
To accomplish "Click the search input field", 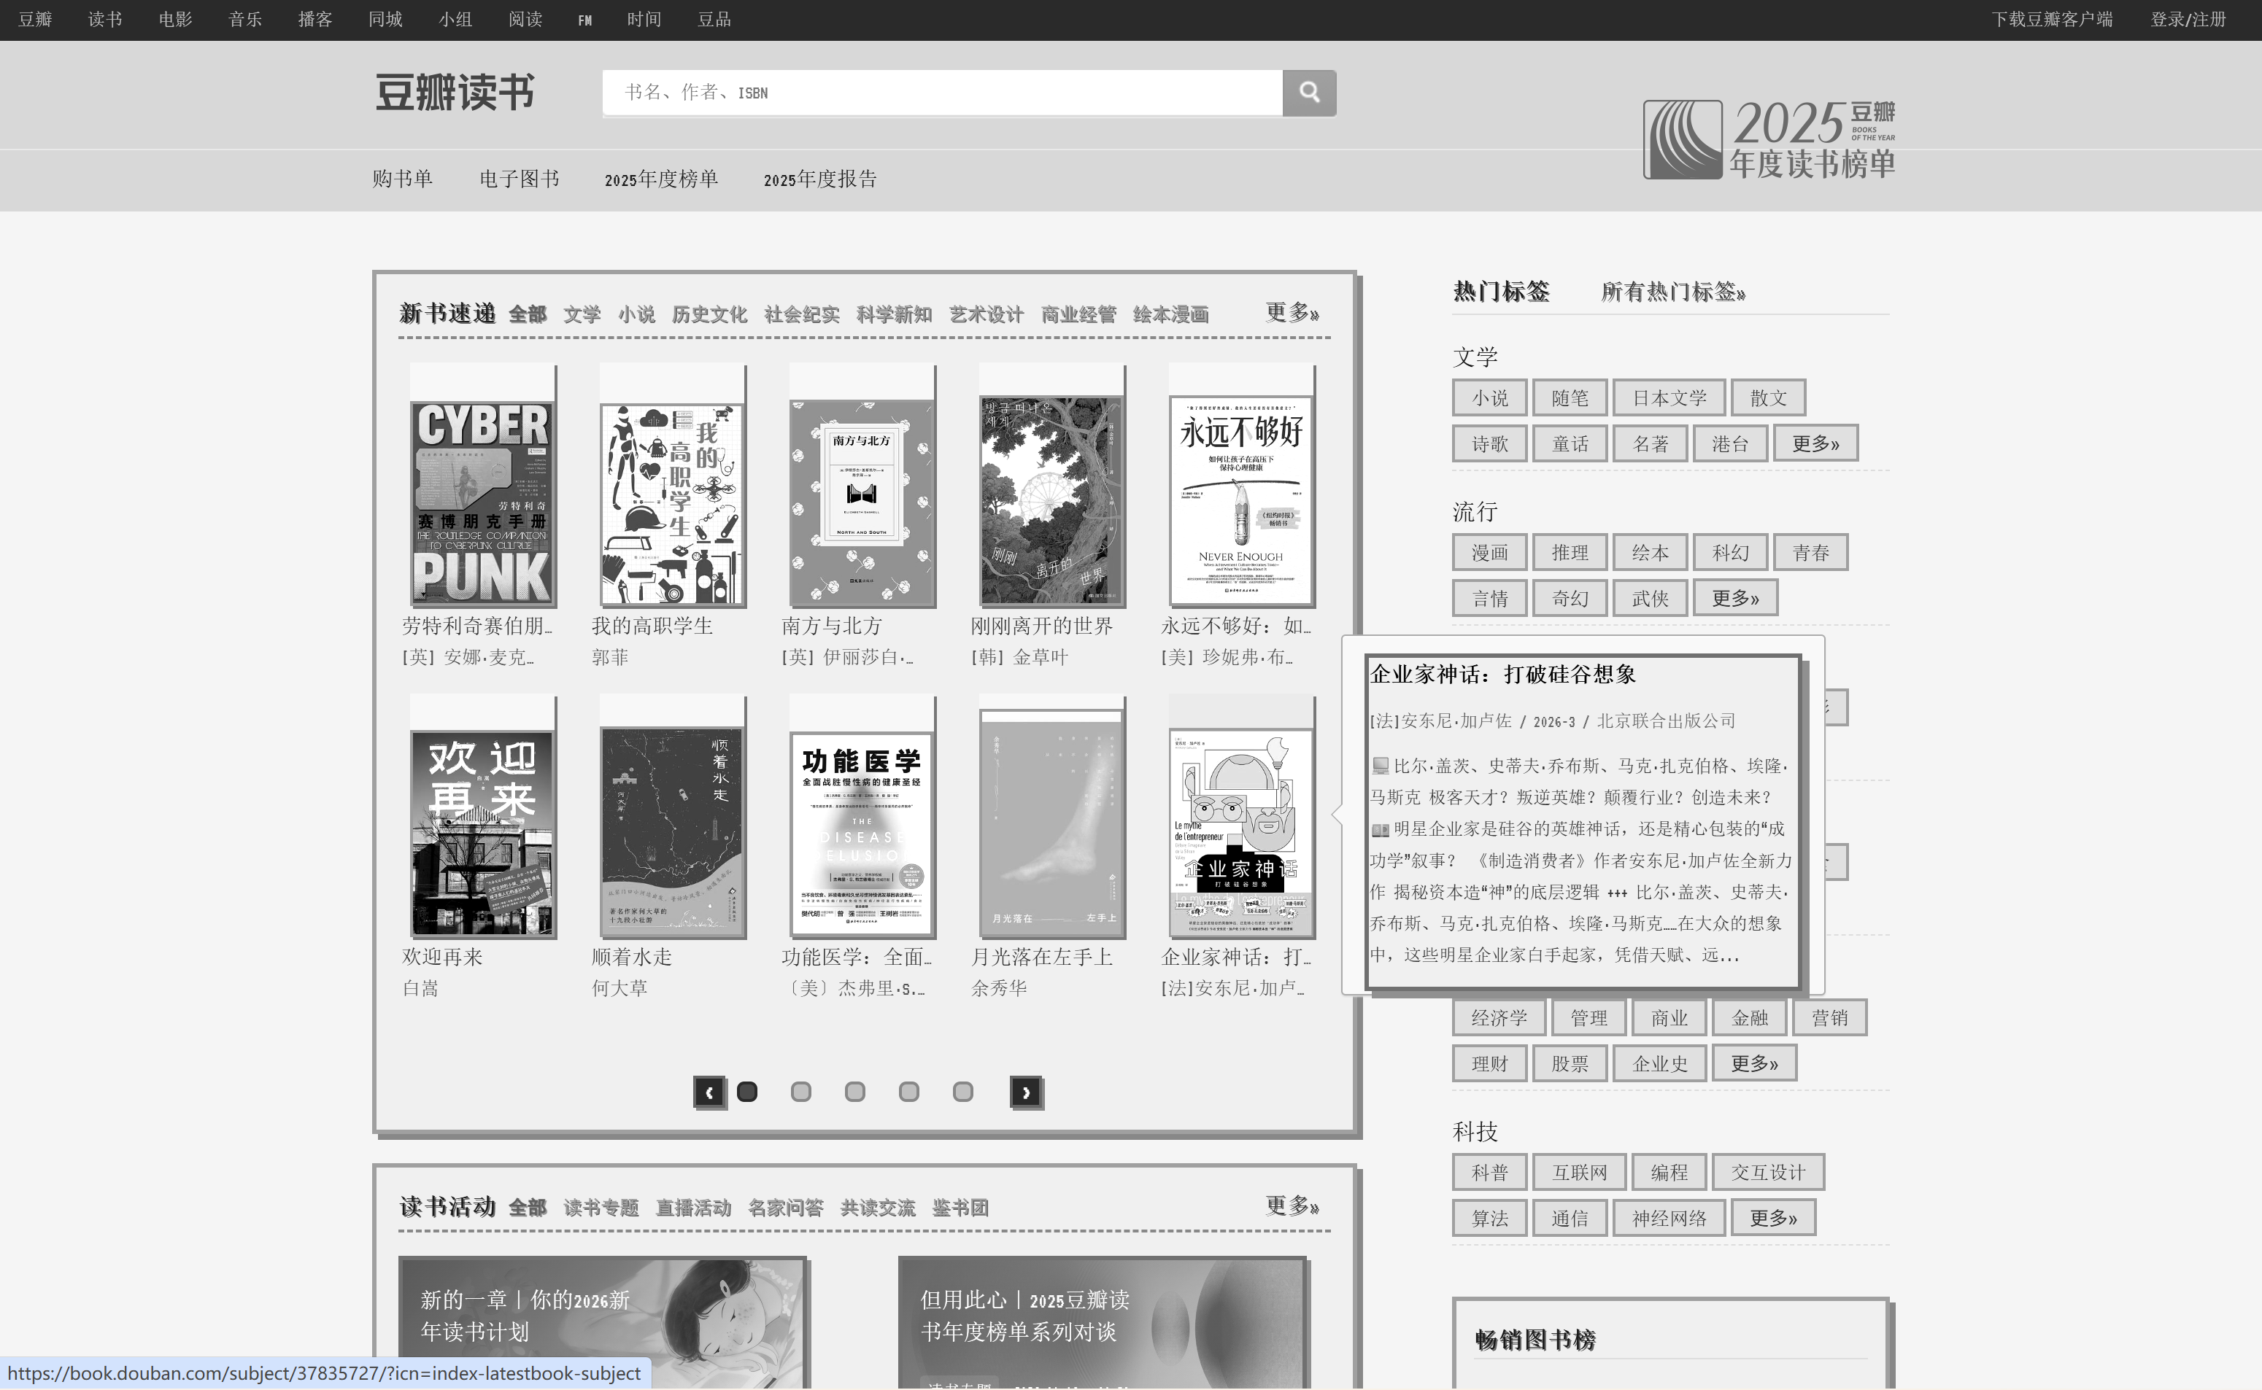I will (x=938, y=93).
